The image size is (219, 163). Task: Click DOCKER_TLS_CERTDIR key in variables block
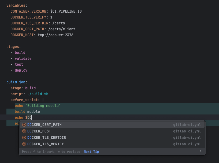pyautogui.click(x=29, y=23)
